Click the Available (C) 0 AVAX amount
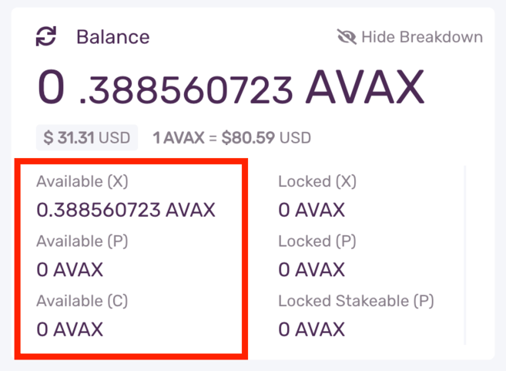 69,329
